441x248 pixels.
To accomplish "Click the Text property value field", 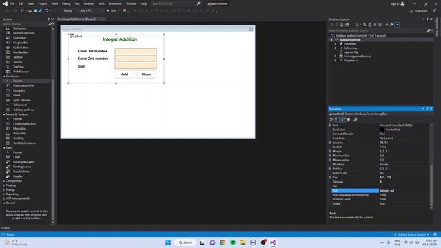I will point(404,191).
